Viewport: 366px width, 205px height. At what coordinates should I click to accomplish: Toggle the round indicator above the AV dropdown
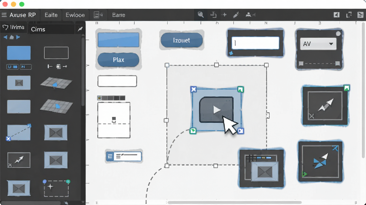click(x=338, y=34)
